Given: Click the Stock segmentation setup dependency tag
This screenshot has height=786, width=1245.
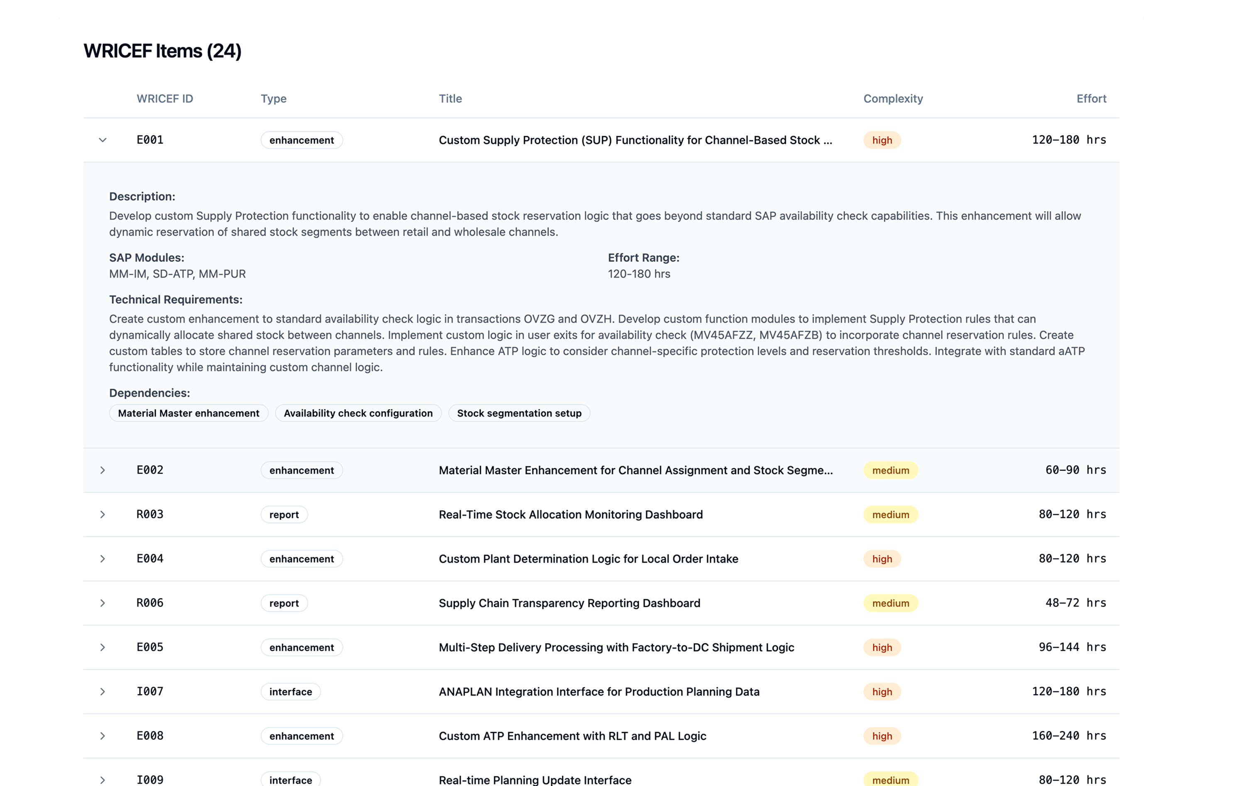Looking at the screenshot, I should (x=519, y=413).
